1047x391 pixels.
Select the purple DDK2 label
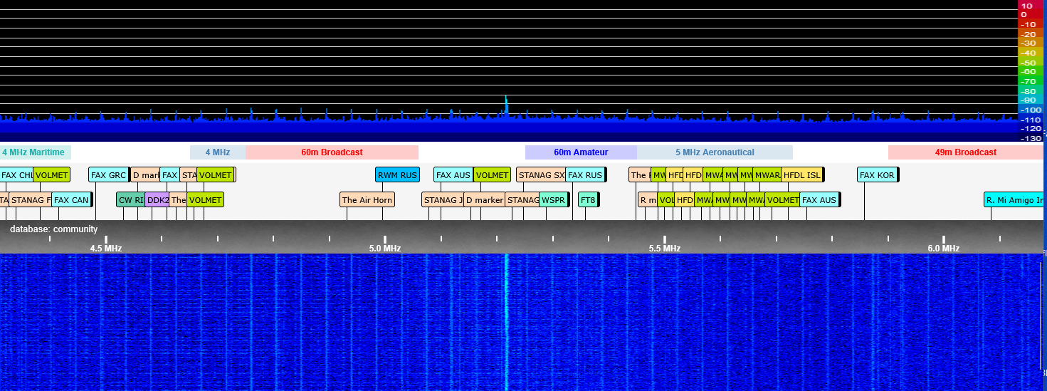pos(157,200)
